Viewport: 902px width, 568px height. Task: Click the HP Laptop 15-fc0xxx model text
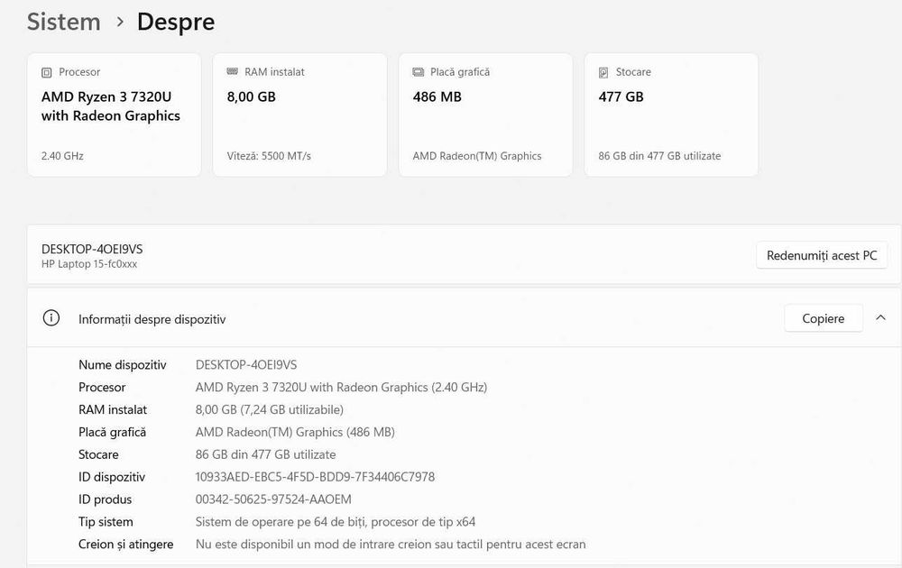coord(89,264)
